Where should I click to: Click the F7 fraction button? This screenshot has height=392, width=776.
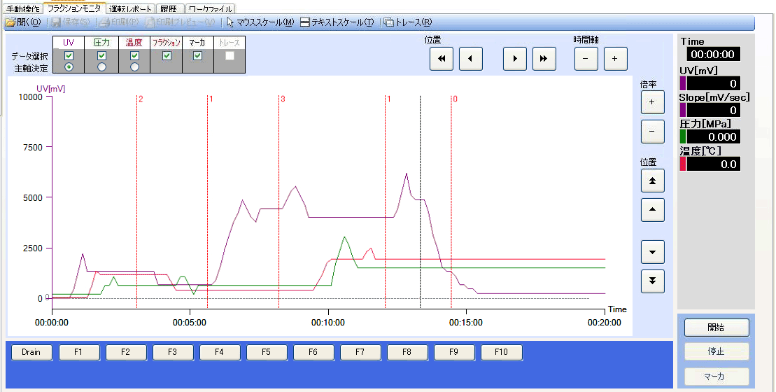point(360,352)
